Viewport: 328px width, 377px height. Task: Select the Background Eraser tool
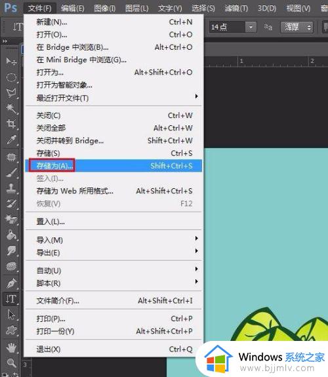(x=11, y=219)
